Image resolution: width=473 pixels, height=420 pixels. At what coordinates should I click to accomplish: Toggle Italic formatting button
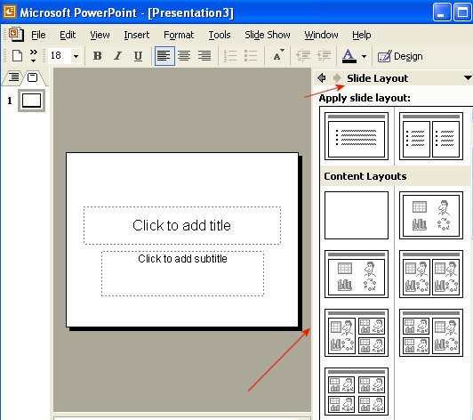(x=117, y=56)
